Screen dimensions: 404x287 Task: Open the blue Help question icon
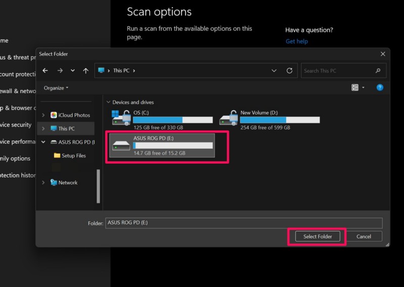pos(380,87)
